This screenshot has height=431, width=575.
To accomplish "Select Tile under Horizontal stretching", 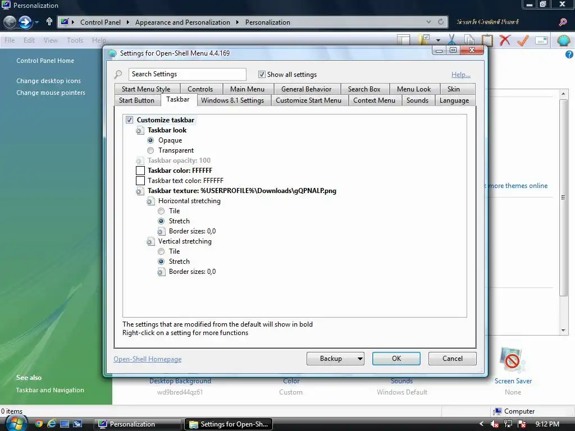I will click(x=161, y=211).
